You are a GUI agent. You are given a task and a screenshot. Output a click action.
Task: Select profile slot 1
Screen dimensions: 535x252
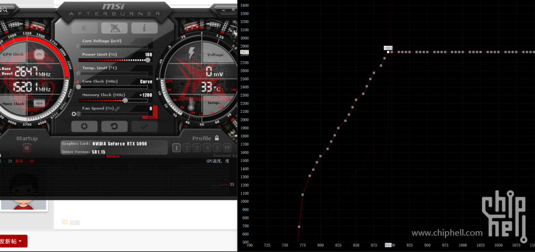[176, 148]
